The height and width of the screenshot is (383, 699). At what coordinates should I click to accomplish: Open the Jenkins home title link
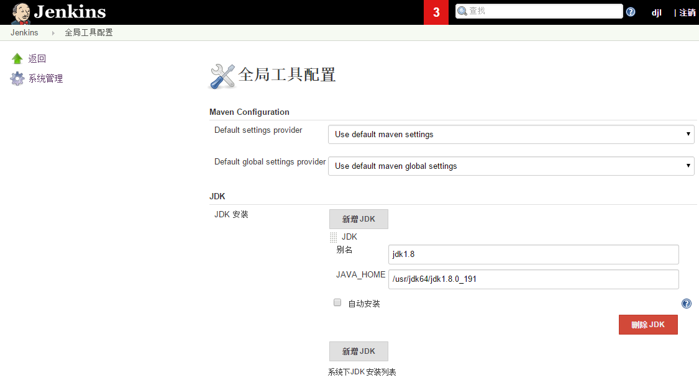70,12
